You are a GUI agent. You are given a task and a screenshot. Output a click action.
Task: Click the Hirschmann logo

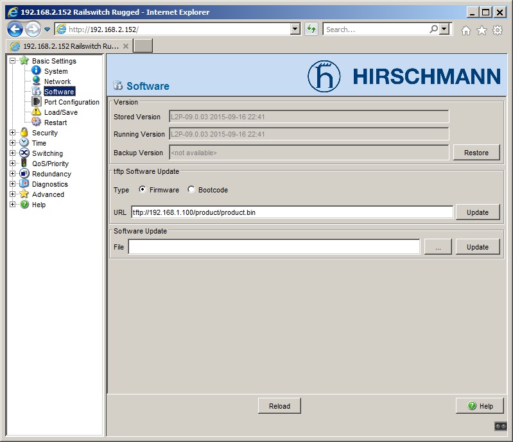404,76
